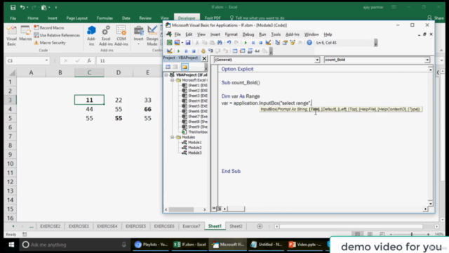449x253 pixels.
Task: Collapse the VBAProject (IF.xl tree node
Action: click(166, 75)
